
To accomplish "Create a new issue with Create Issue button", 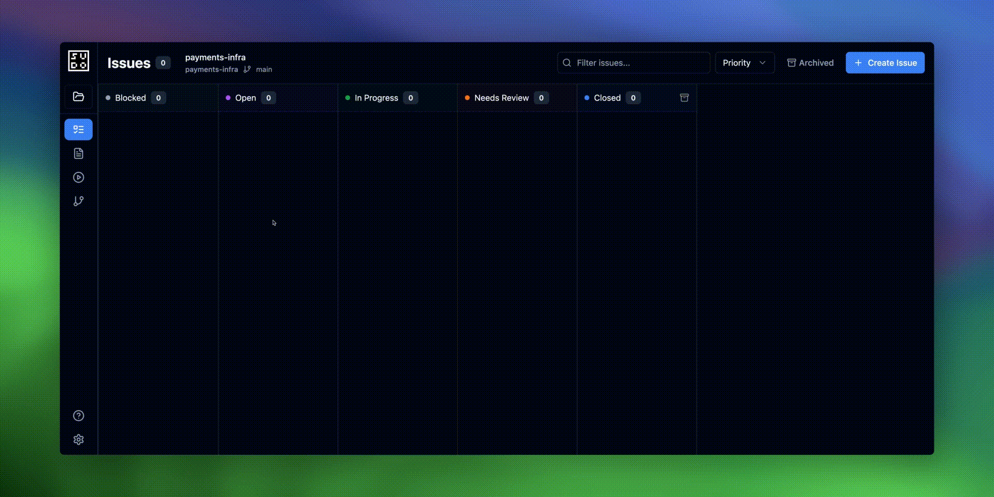I will point(885,63).
